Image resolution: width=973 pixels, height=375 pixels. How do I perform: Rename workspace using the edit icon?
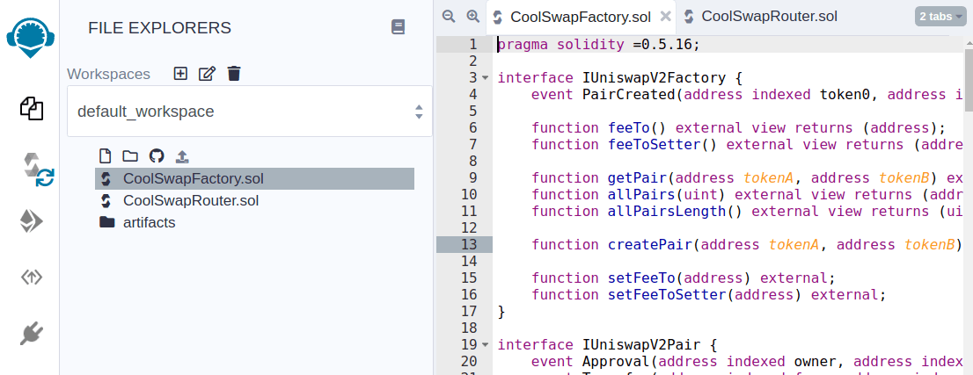pos(207,74)
